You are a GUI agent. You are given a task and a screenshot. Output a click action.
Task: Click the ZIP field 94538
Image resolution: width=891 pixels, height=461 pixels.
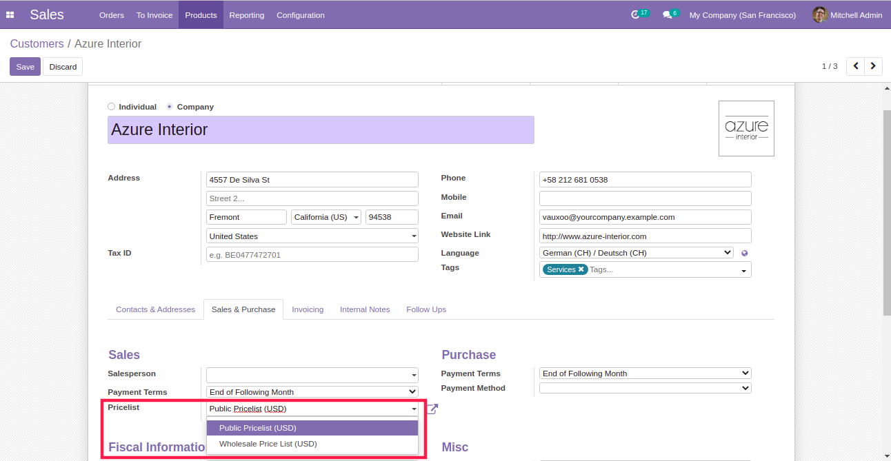[392, 217]
